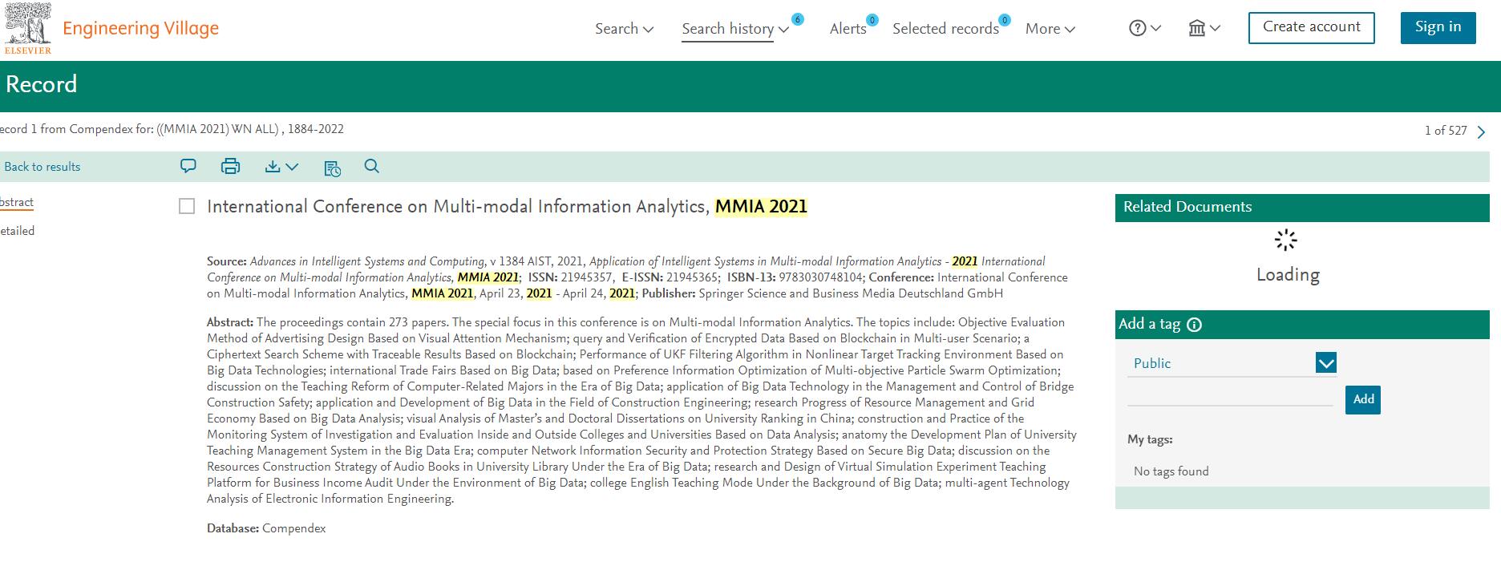Switch to the Detailed view tab
Viewport: 1501px width, 562px height.
click(x=17, y=231)
